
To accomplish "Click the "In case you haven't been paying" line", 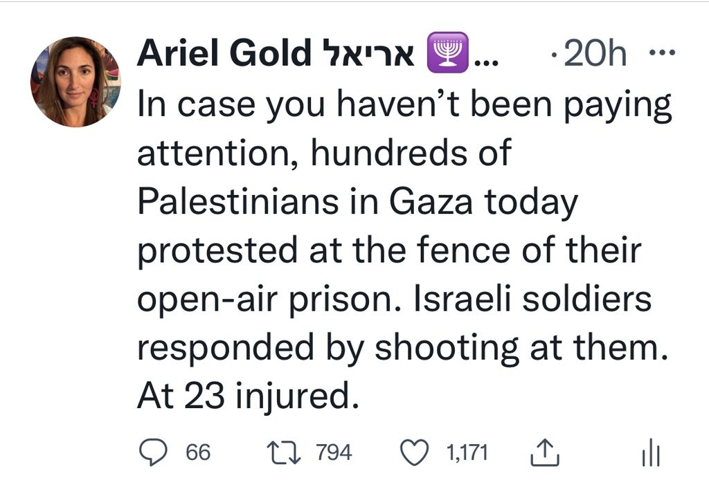I will point(404,105).
